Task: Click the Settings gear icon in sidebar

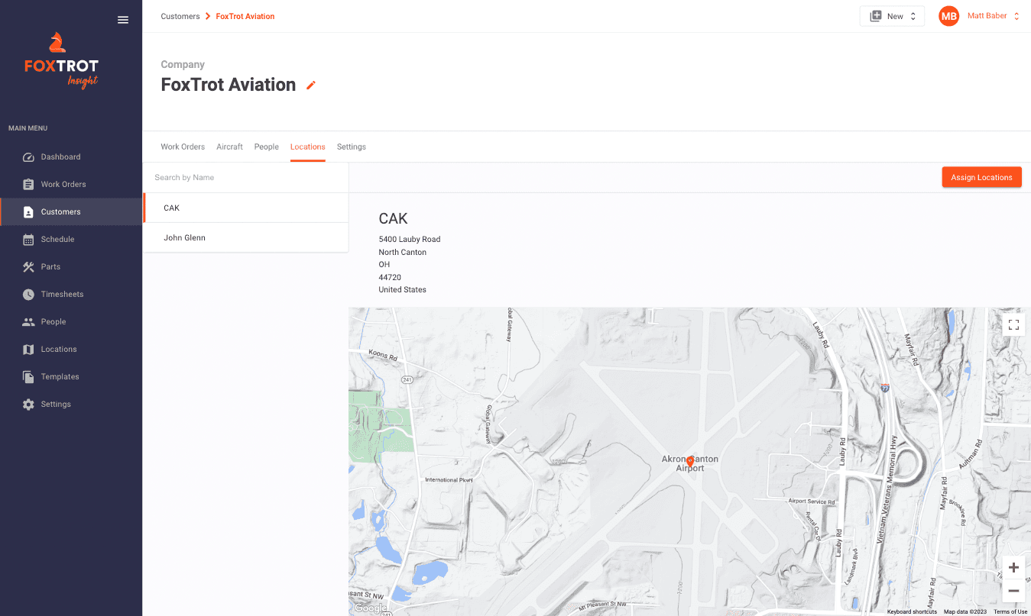Action: pos(28,405)
